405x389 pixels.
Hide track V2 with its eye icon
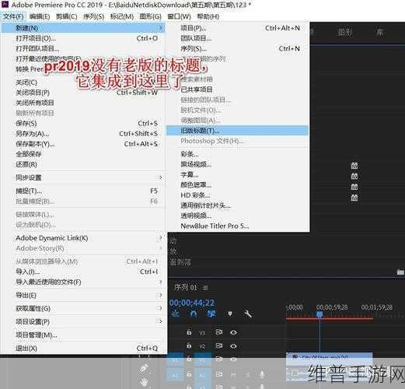tap(233, 345)
